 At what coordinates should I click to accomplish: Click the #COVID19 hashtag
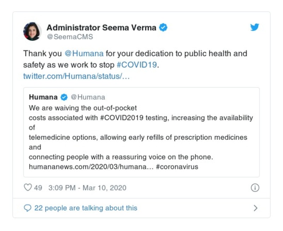coord(136,65)
